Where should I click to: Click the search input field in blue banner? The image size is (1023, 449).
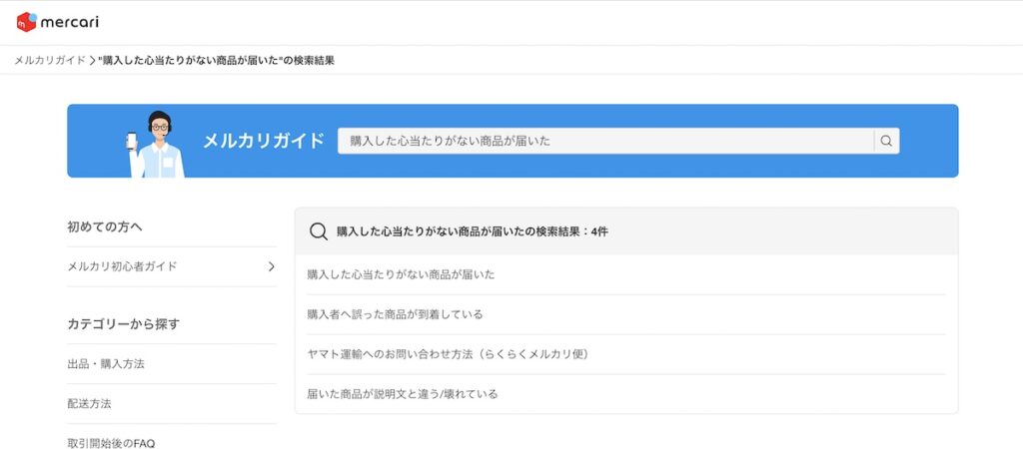coord(605,141)
